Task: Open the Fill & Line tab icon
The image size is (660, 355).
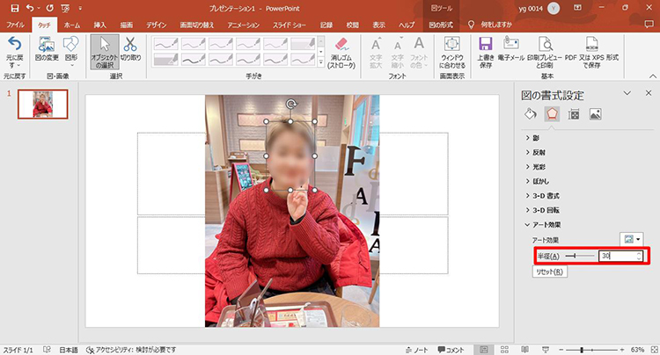Action: coord(530,113)
